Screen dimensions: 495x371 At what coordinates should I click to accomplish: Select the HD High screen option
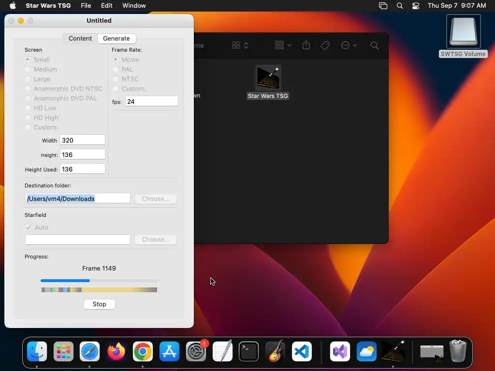(42, 118)
